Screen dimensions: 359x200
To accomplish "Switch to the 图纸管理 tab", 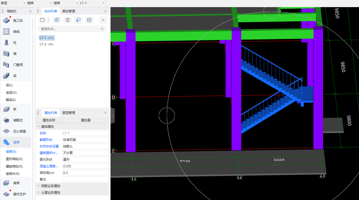I will click(x=69, y=11).
